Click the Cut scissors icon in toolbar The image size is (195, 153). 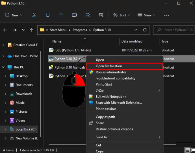34,15
